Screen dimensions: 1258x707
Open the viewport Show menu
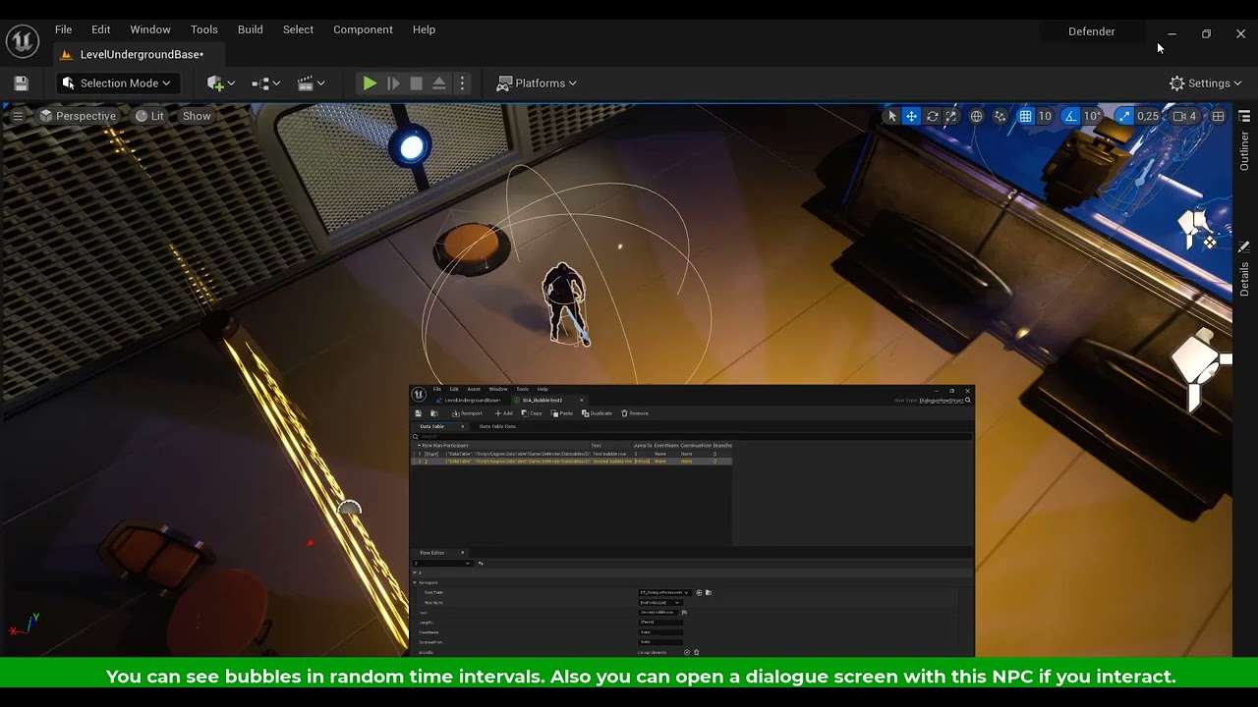pyautogui.click(x=197, y=116)
